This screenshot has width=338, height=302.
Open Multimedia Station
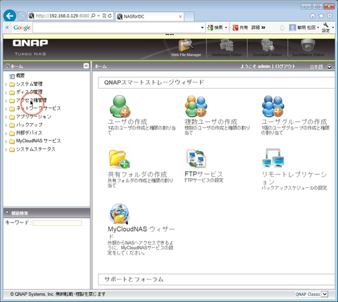click(x=227, y=48)
